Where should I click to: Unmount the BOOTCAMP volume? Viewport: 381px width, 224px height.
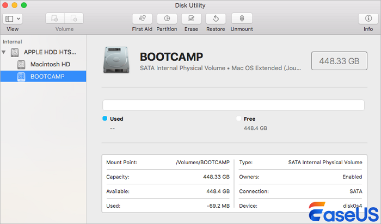(x=242, y=18)
